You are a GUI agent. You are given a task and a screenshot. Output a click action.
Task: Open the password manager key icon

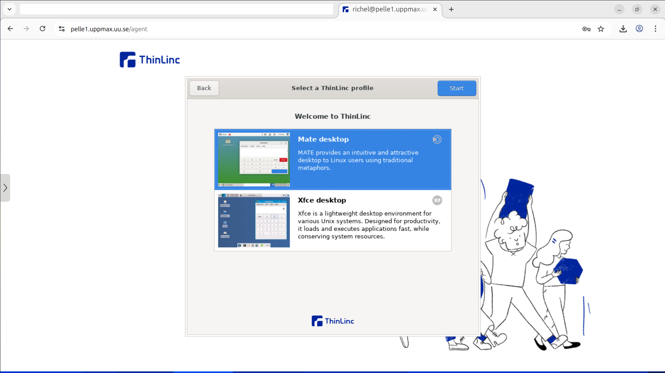point(586,29)
